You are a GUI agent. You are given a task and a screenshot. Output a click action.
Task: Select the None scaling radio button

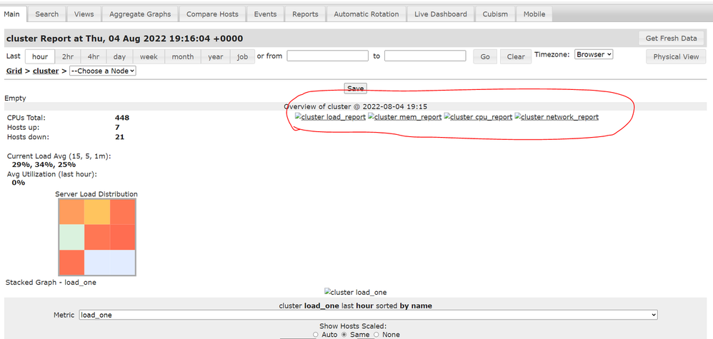[x=377, y=335]
